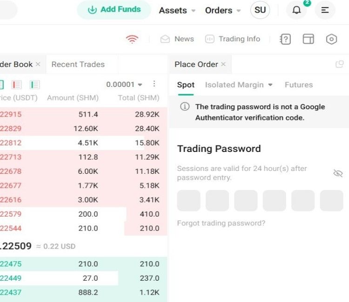This screenshot has width=349, height=302.
Task: Expand the Orders dropdown menu
Action: point(223,10)
